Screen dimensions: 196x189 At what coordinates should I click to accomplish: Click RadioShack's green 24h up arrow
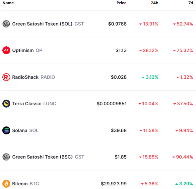tap(143, 77)
